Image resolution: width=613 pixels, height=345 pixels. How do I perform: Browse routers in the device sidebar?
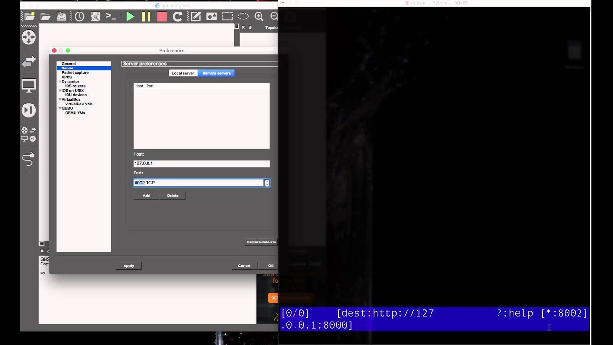tap(29, 37)
